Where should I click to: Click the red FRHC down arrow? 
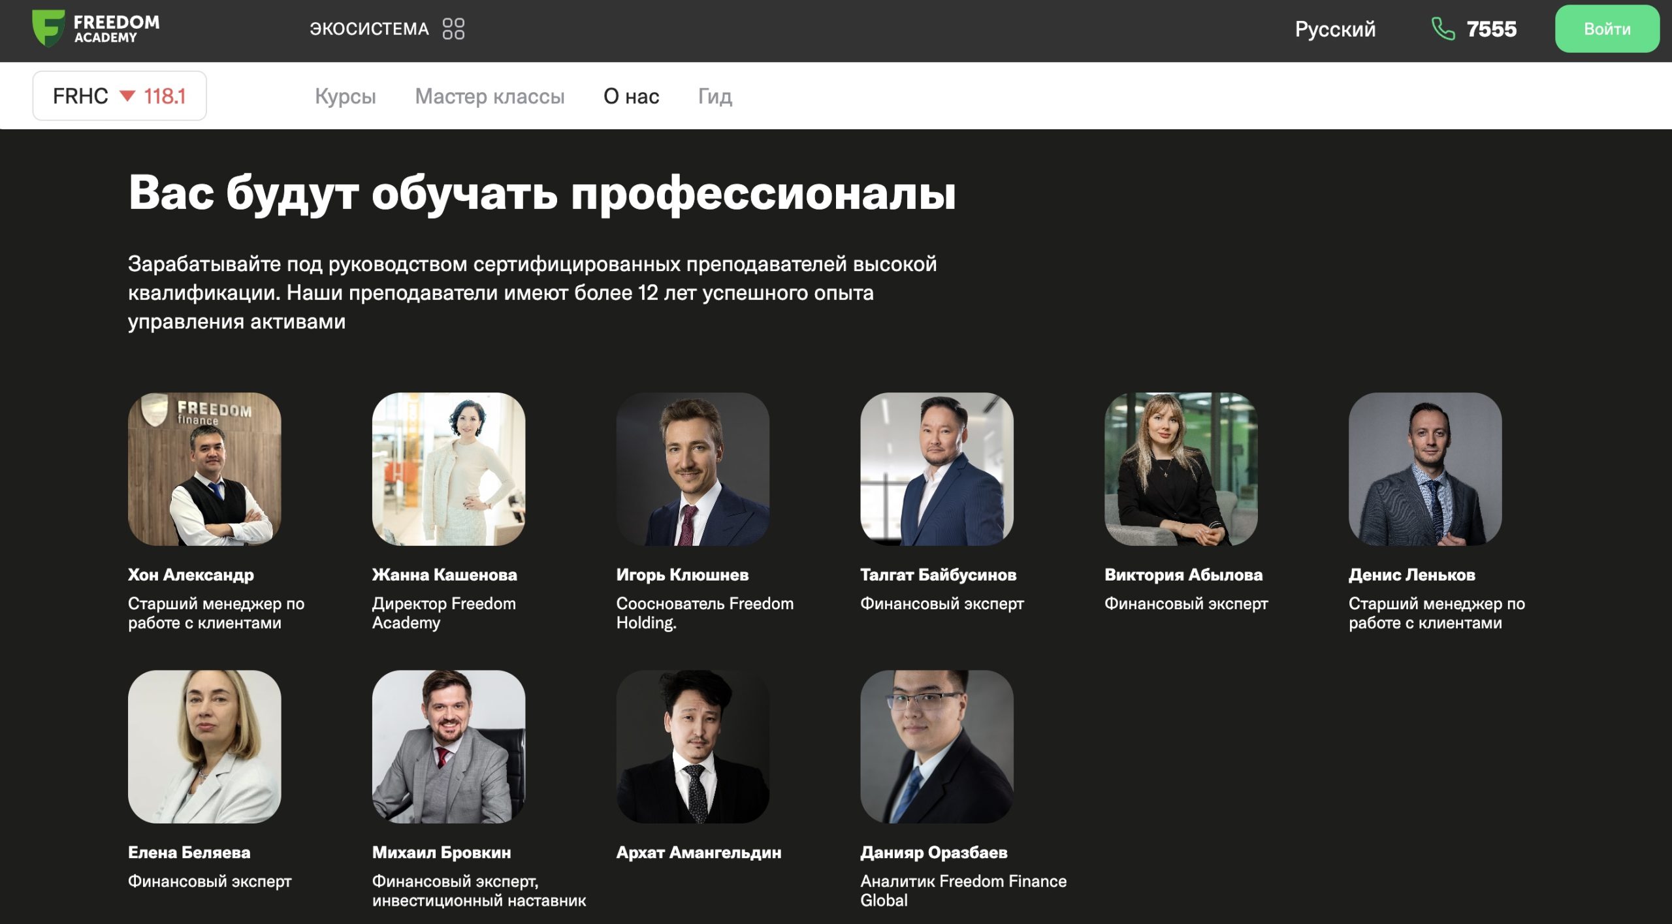coord(127,96)
